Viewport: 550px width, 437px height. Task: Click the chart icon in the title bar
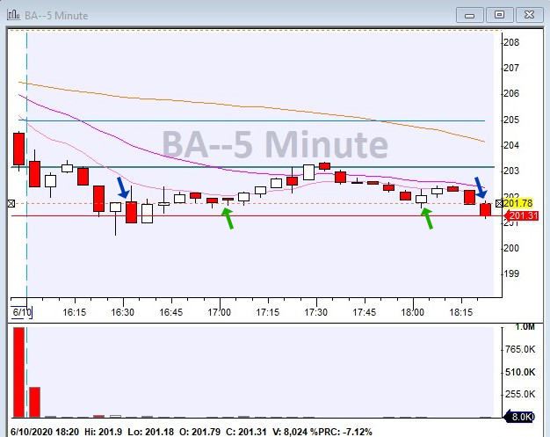point(13,15)
